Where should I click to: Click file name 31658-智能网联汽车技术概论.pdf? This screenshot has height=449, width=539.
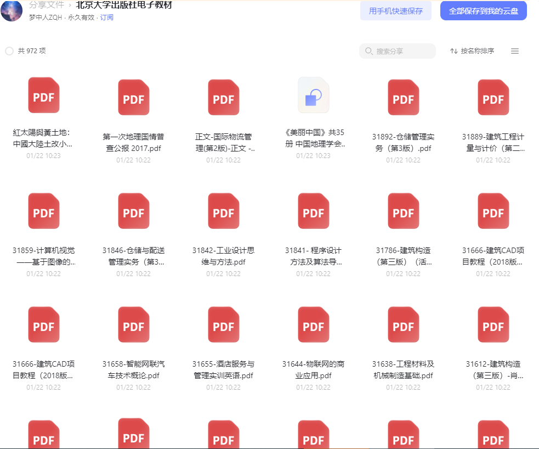pos(134,369)
